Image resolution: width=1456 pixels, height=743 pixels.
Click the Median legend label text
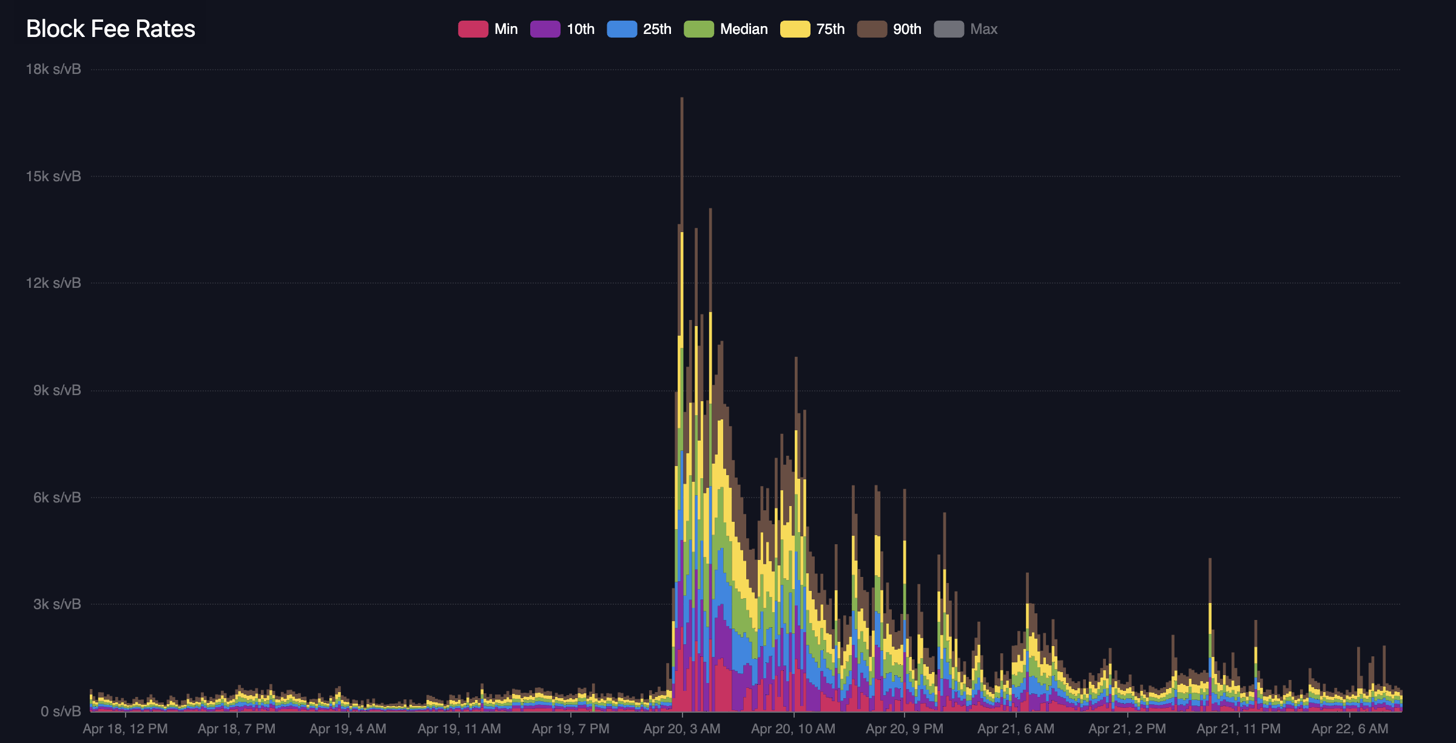[744, 29]
